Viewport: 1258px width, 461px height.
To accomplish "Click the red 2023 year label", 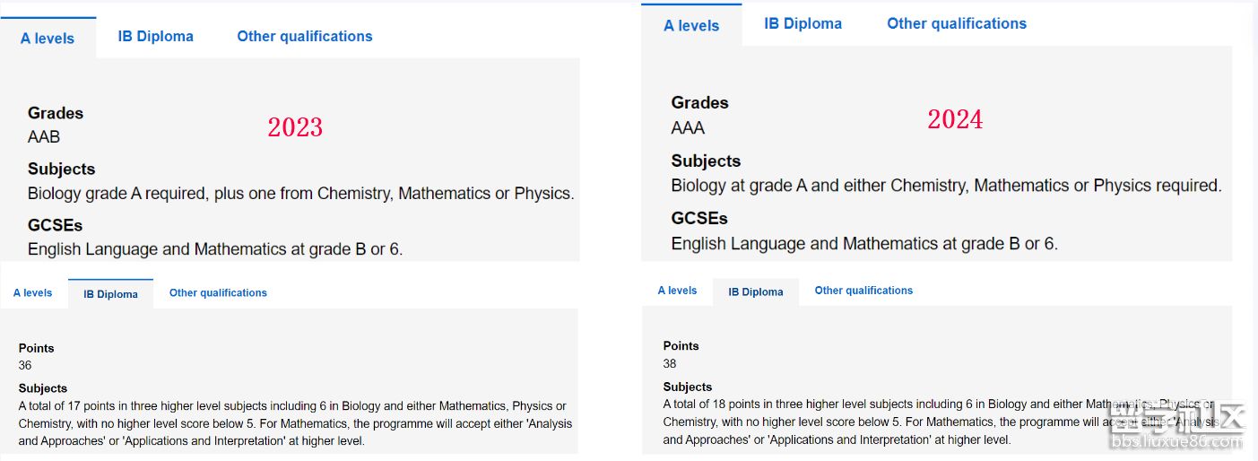I will (x=295, y=127).
